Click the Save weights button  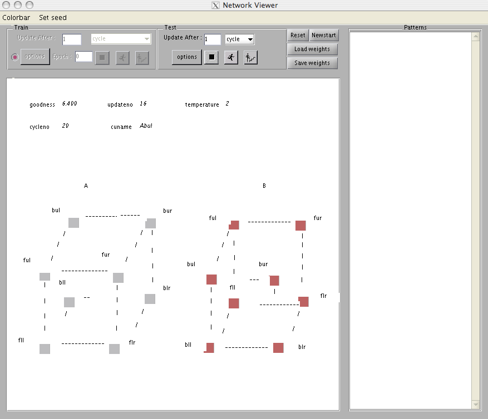click(x=312, y=63)
